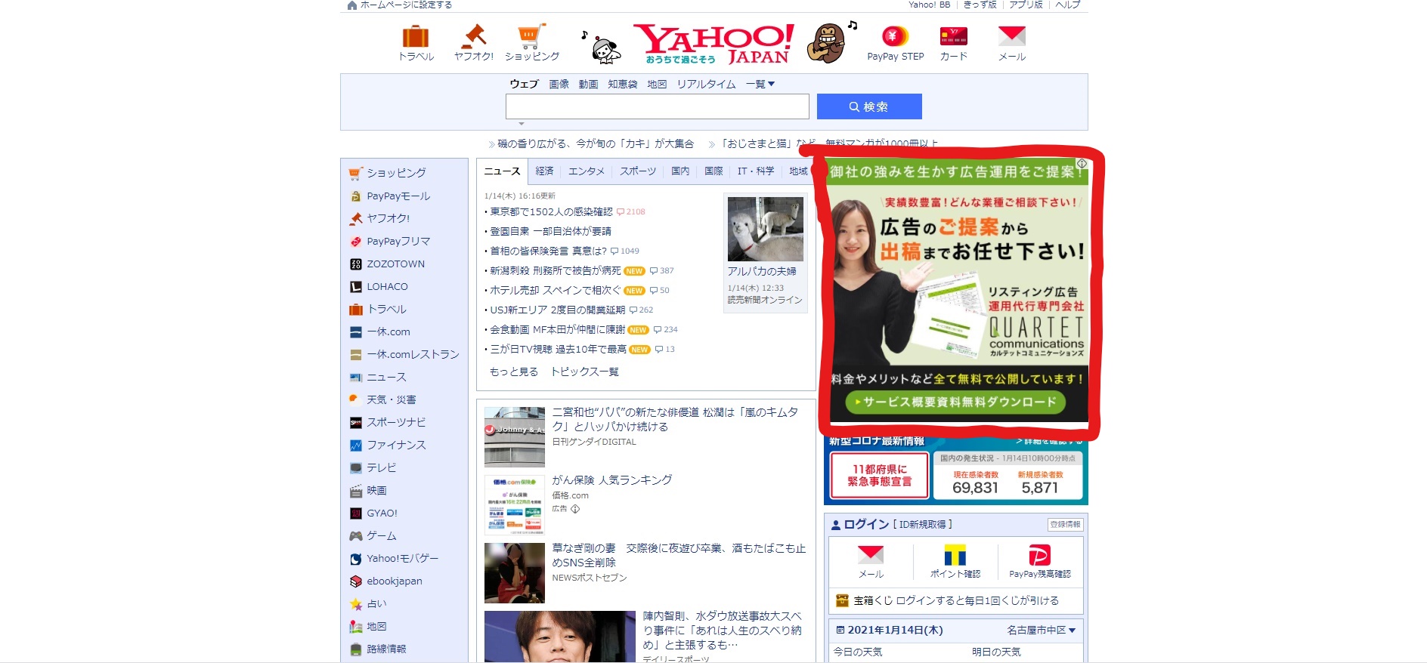The image size is (1427, 663).
Task: Open 名古屋市中区 location dropdown
Action: coord(1042,630)
